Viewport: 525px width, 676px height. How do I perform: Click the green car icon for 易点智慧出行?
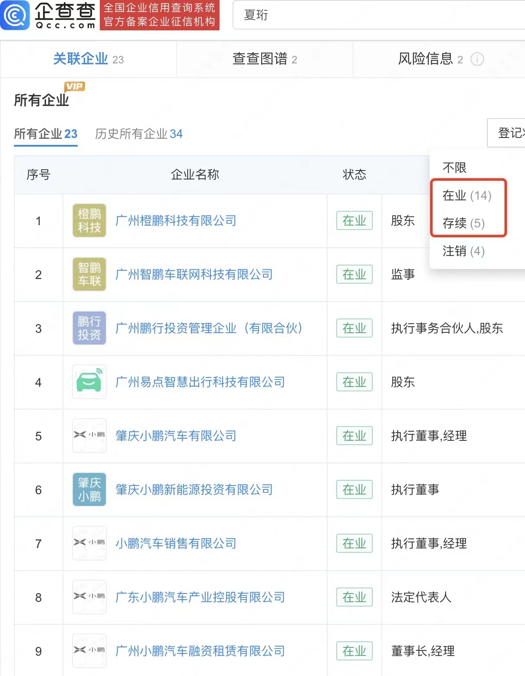pyautogui.click(x=89, y=382)
